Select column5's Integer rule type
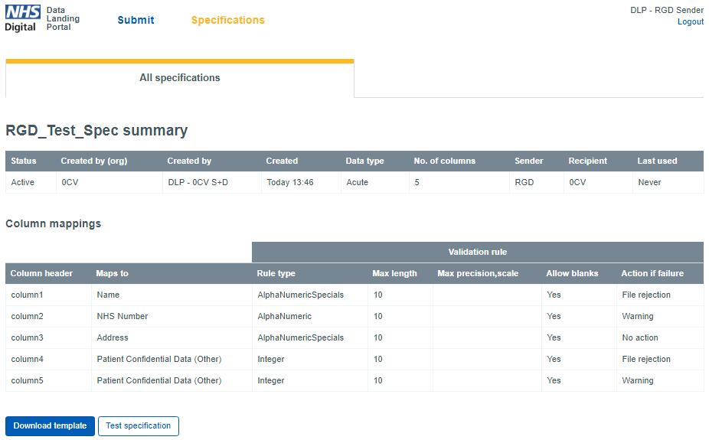Screen dimensions: 709x440 310,381
